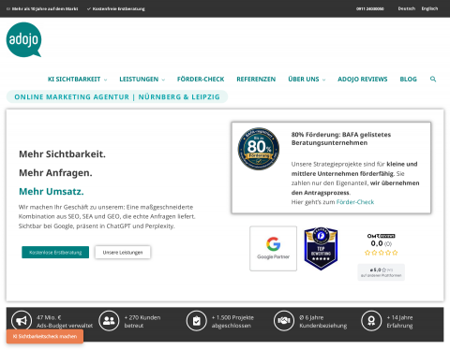The width and height of the screenshot is (450, 350).
Task: Open Adojo Reviews page
Action: click(363, 80)
